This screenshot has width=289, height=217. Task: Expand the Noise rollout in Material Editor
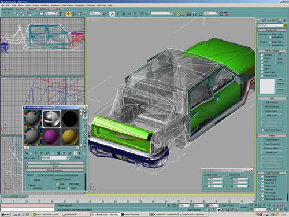[x=55, y=167]
